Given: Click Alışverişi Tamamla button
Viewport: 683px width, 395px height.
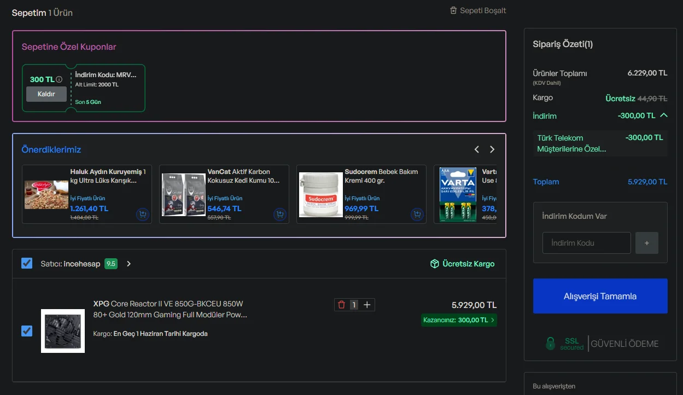Looking at the screenshot, I should (600, 296).
